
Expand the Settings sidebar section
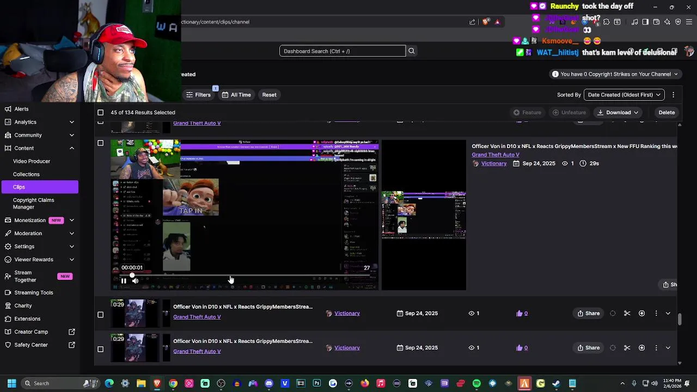[x=71, y=247]
